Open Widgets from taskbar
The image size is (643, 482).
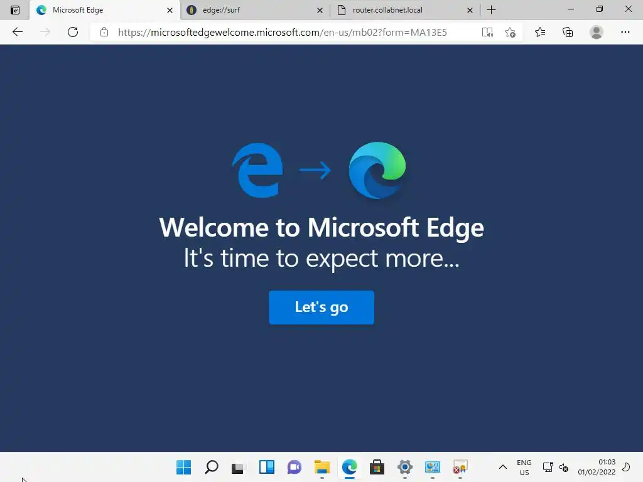[266, 467]
